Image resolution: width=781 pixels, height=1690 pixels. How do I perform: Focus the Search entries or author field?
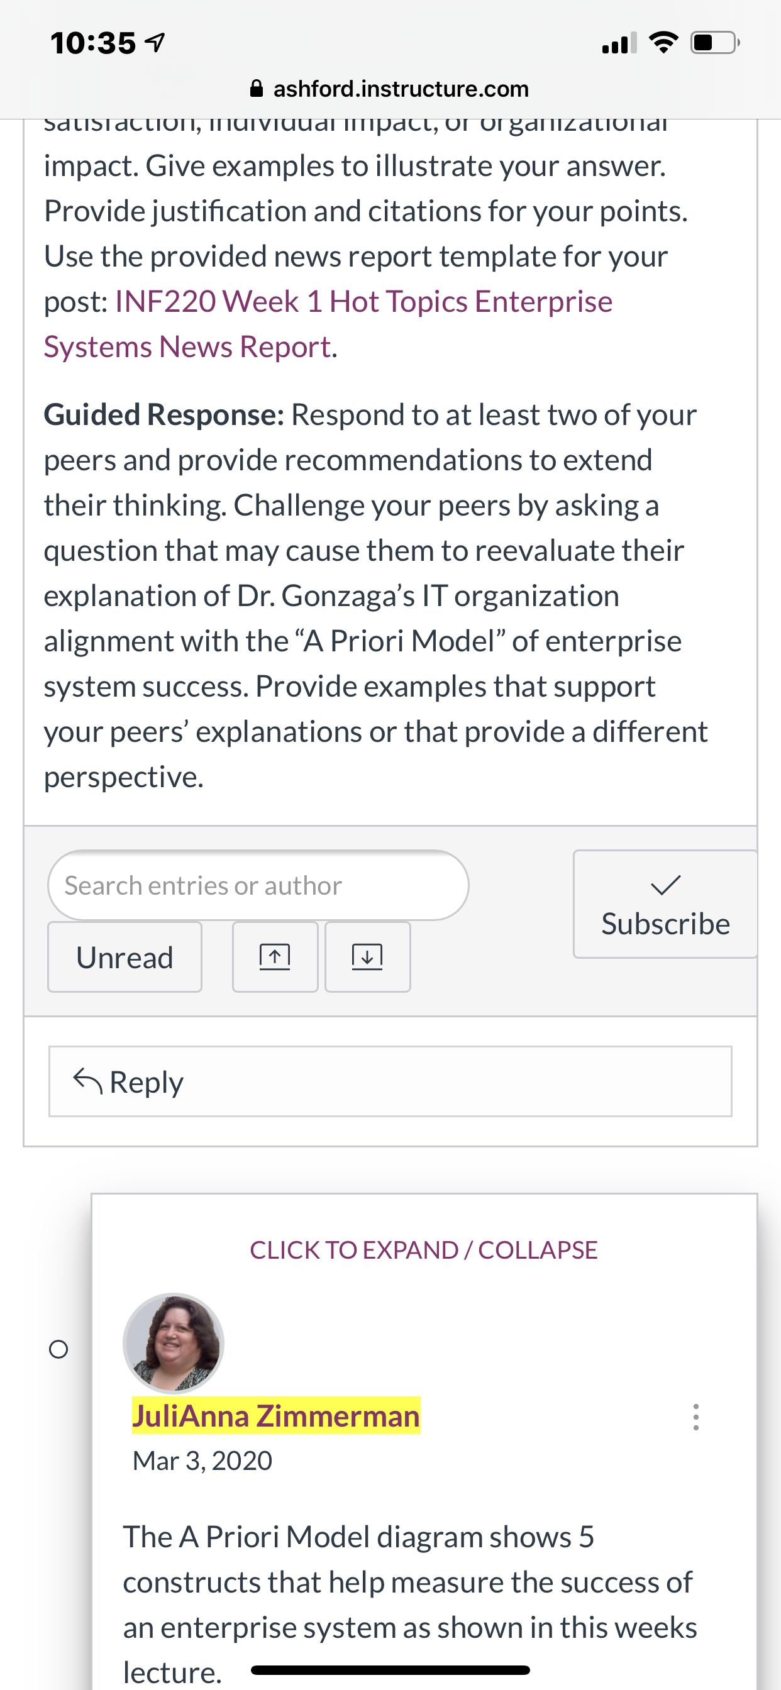click(258, 885)
